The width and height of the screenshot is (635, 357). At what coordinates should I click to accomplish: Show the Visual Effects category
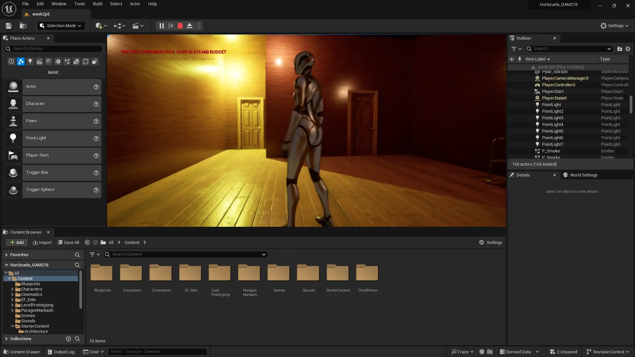point(67,61)
